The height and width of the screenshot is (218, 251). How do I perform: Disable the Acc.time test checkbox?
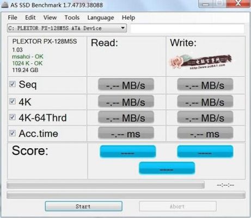[x=13, y=133]
